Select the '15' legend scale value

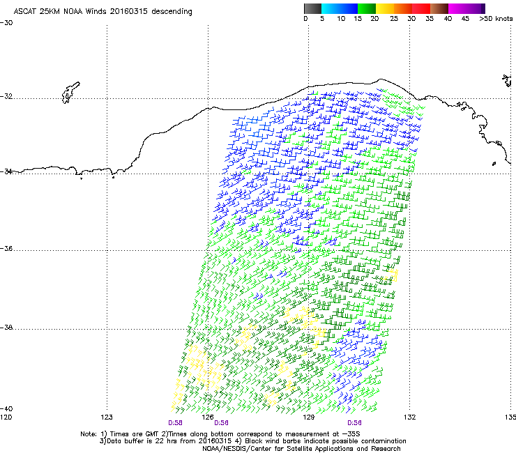pos(358,19)
